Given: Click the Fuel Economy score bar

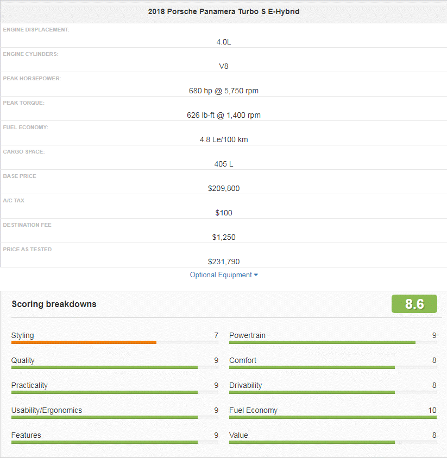Looking at the screenshot, I should pyautogui.click(x=332, y=417).
